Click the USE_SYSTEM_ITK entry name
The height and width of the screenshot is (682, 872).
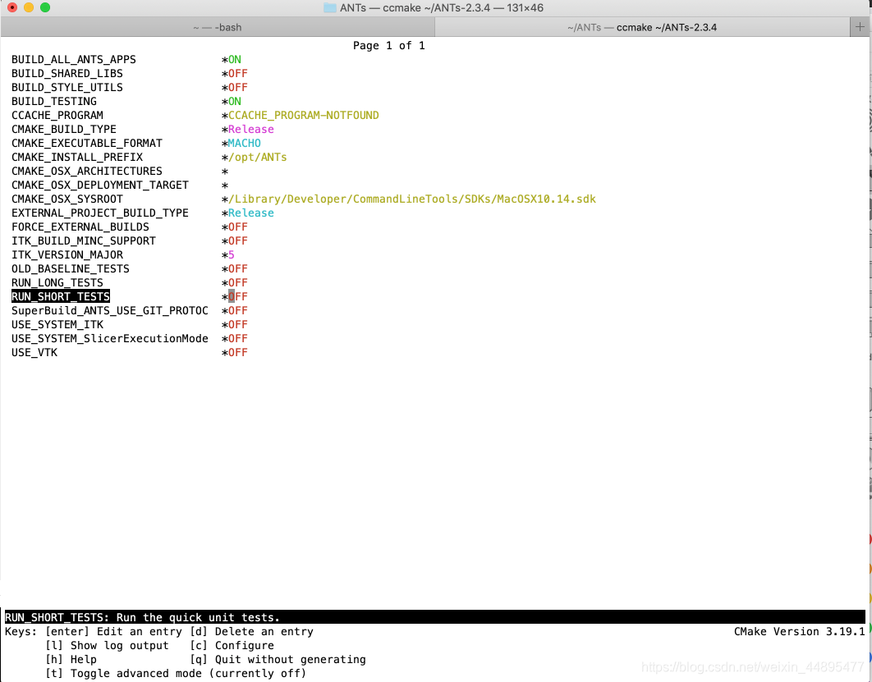coord(57,325)
